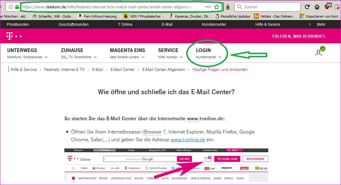Click the Festnetz, Internet & TV breadcrumb

pos(64,70)
